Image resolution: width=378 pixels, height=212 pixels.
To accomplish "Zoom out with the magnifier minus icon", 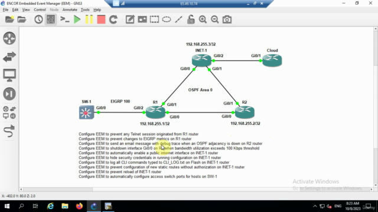I will (215, 19).
